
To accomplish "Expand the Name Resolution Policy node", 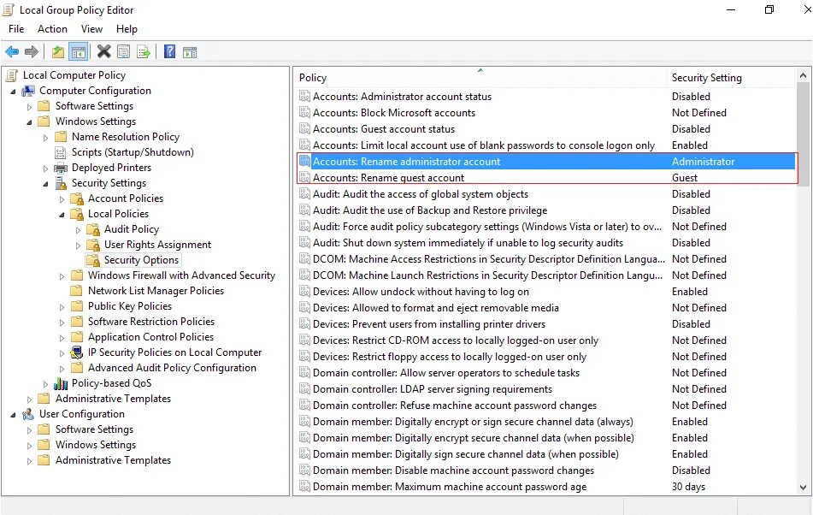I will click(x=45, y=138).
